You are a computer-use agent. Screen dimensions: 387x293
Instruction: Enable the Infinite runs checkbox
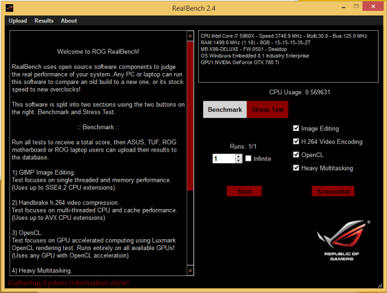249,158
